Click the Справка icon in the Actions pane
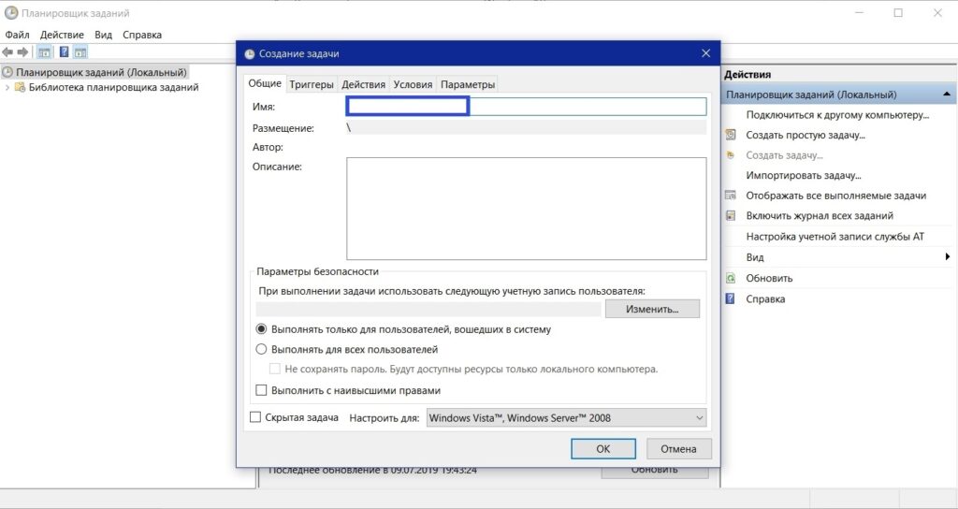This screenshot has width=958, height=509. [x=730, y=298]
